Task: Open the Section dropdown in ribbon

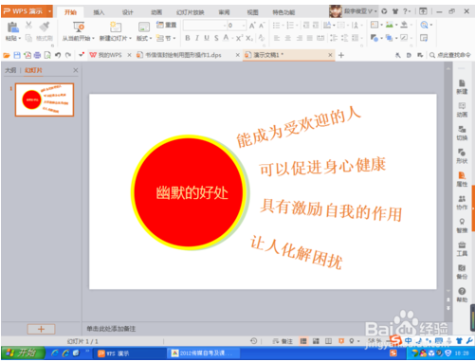Action: tap(166, 38)
